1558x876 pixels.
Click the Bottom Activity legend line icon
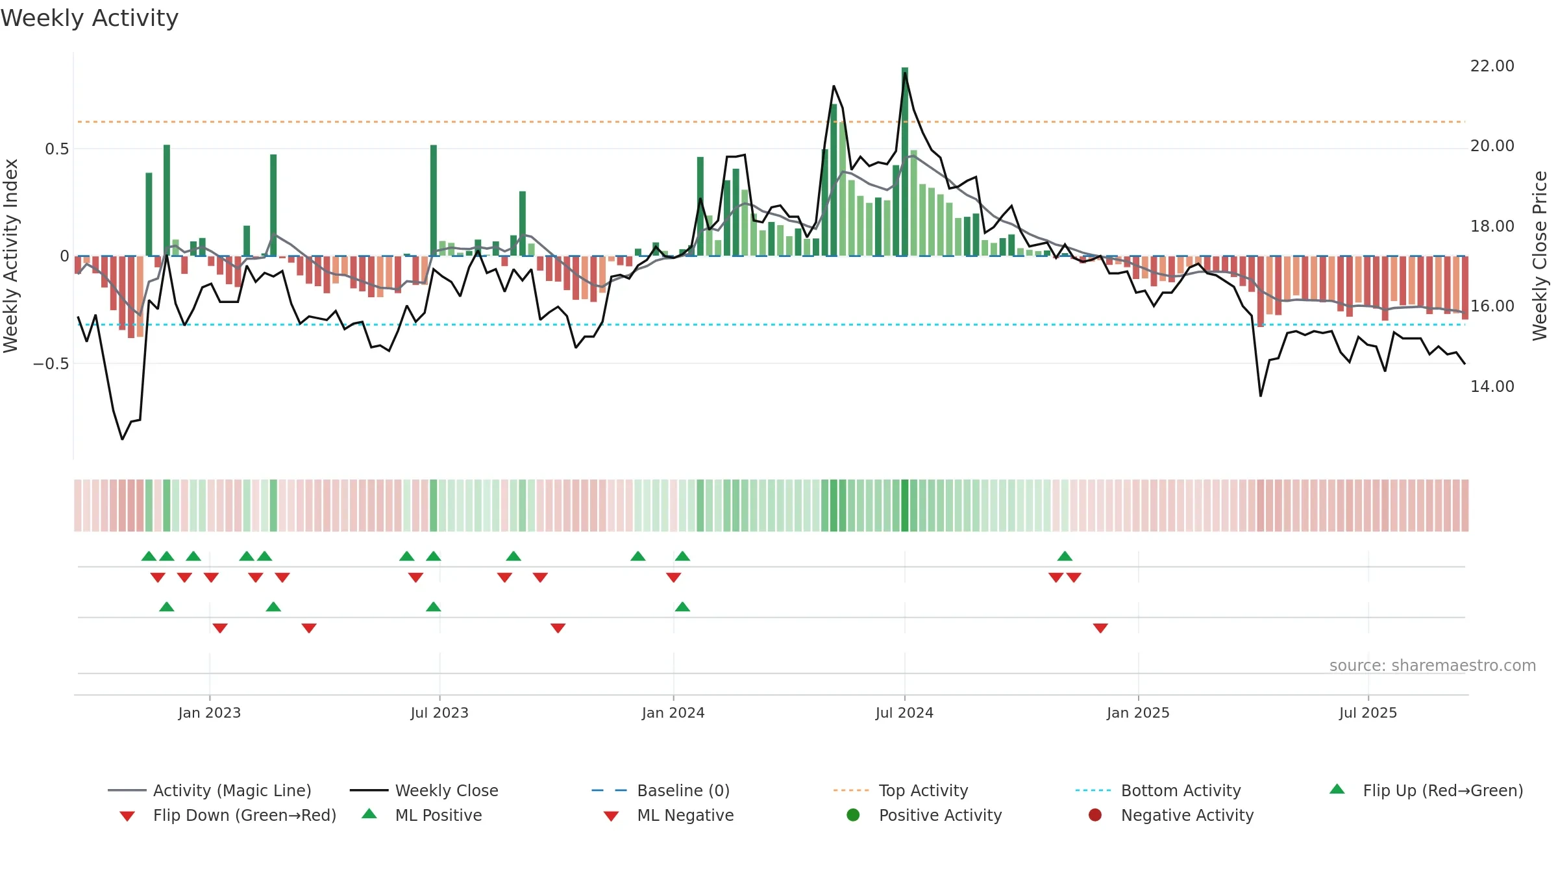click(1093, 790)
